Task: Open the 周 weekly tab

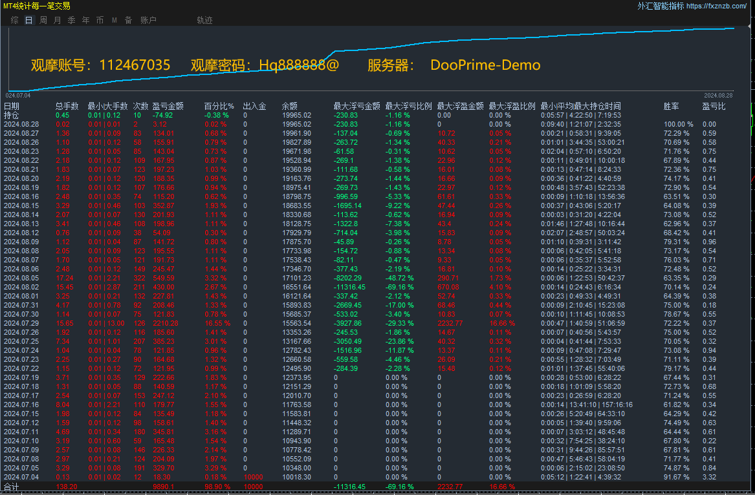Action: pyautogui.click(x=43, y=20)
